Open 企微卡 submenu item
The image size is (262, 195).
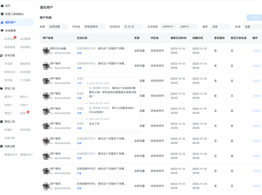click(24, 105)
